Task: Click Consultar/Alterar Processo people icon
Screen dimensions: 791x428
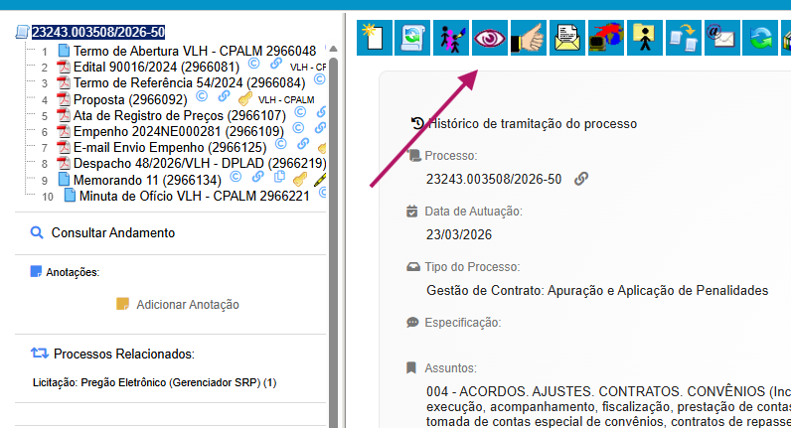Action: 451,38
